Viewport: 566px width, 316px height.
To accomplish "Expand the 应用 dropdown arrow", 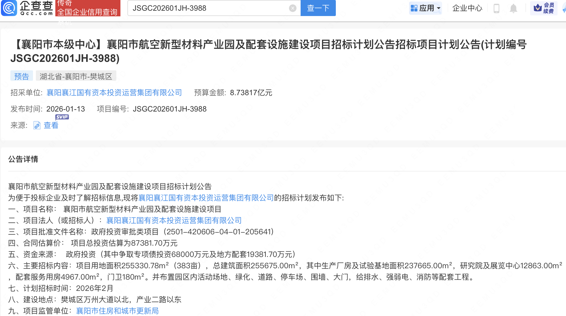I will pyautogui.click(x=439, y=8).
